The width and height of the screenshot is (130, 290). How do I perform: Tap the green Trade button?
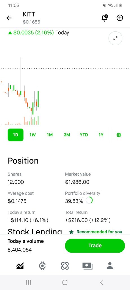[95, 246]
